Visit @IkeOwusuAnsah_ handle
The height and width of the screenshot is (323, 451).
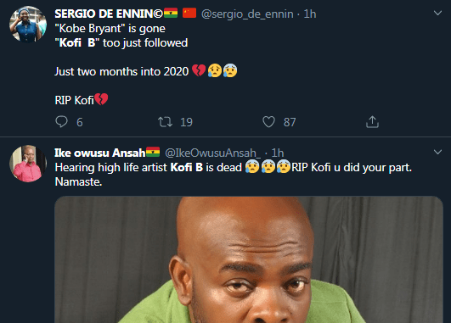(213, 153)
